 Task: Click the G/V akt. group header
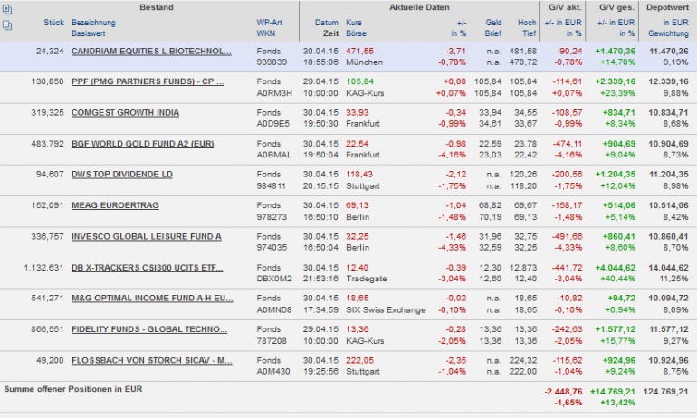[x=563, y=7]
